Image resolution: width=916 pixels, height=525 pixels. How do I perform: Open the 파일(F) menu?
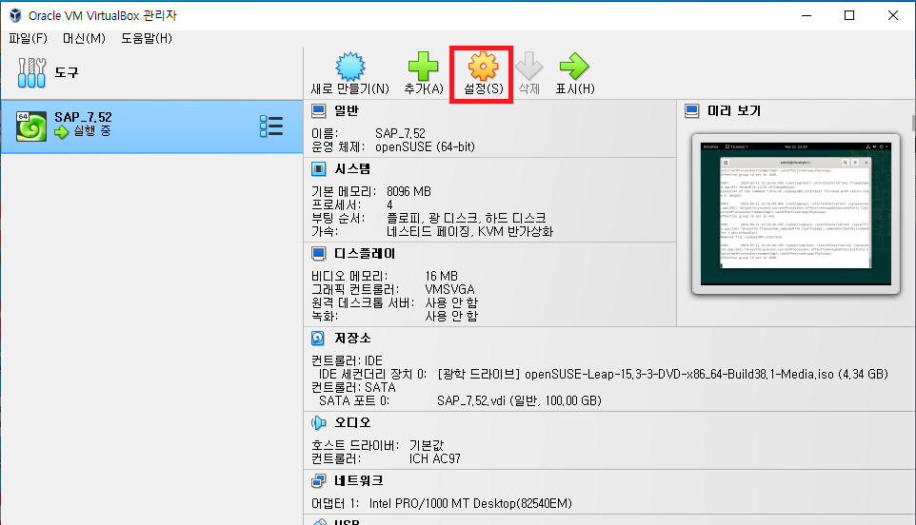[28, 38]
